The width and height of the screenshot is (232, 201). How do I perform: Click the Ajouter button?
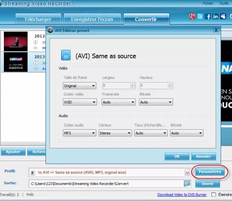[x=13, y=152]
